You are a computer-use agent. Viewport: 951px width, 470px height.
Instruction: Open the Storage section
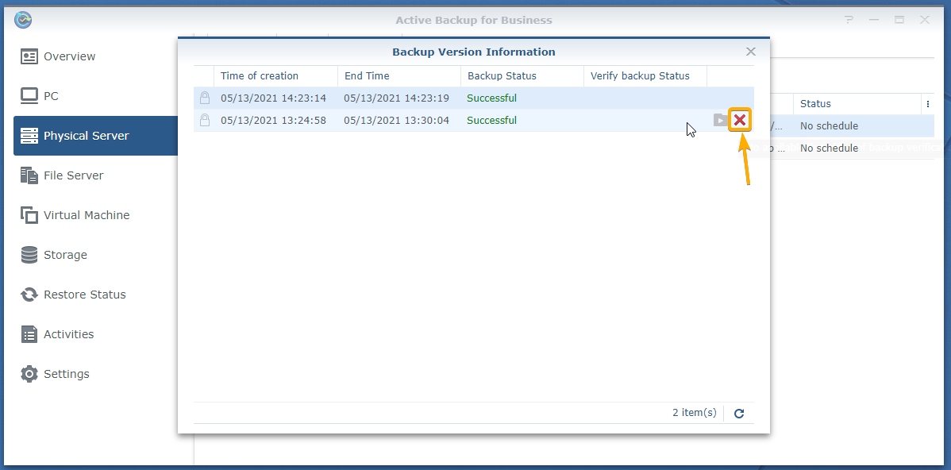pos(65,255)
